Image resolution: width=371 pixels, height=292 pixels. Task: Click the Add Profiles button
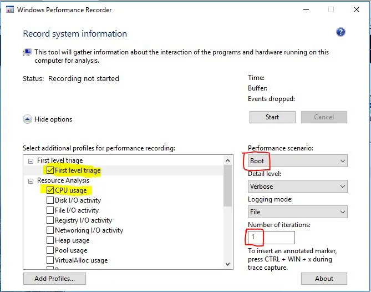[x=55, y=279]
